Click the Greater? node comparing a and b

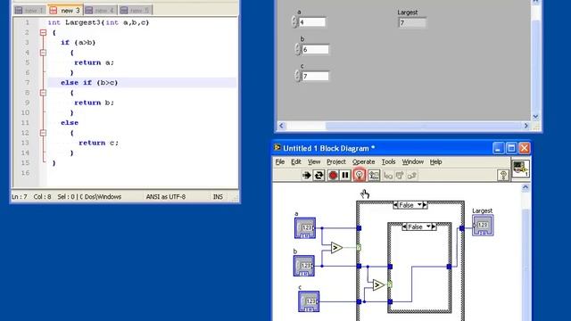[336, 248]
